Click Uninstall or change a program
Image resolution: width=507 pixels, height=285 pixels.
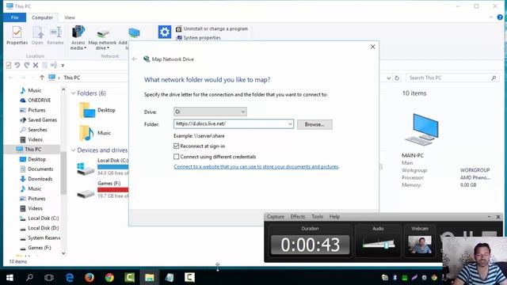212,28
